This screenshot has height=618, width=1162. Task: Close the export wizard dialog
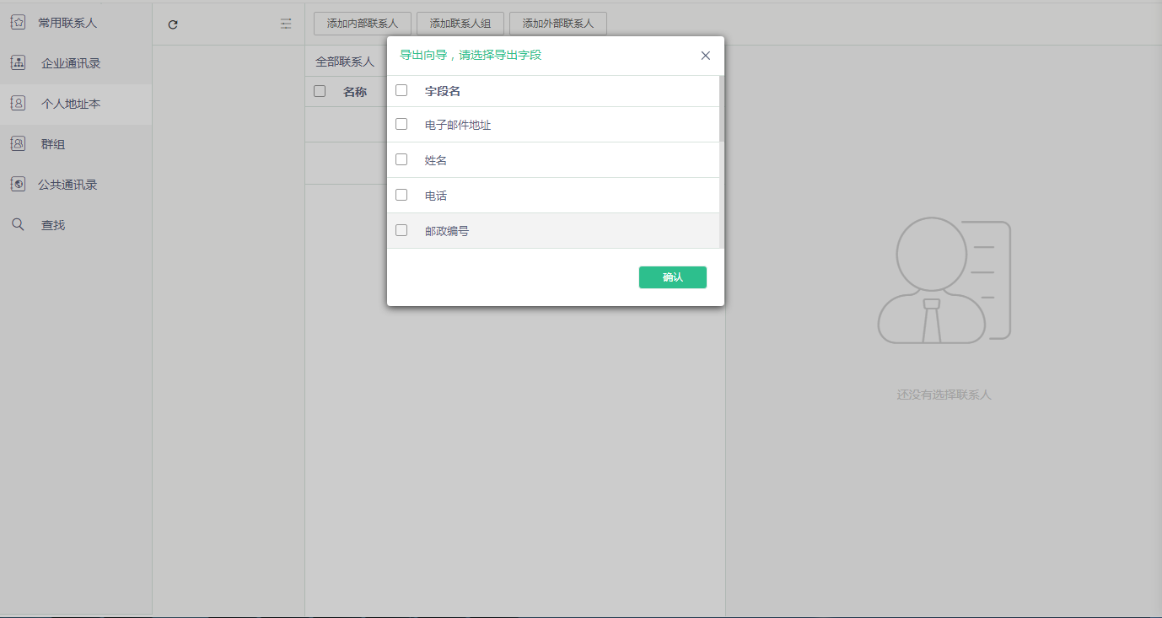(x=706, y=56)
